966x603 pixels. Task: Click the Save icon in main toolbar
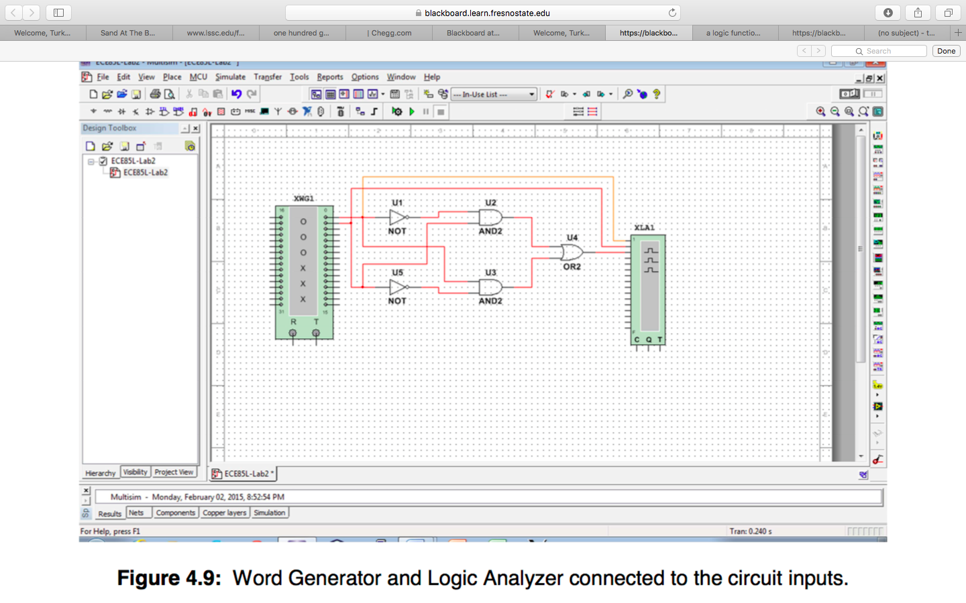136,94
